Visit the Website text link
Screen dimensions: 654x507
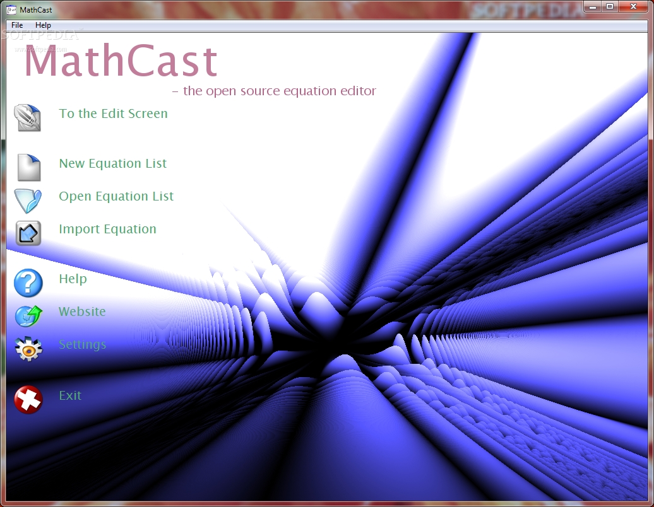point(82,312)
